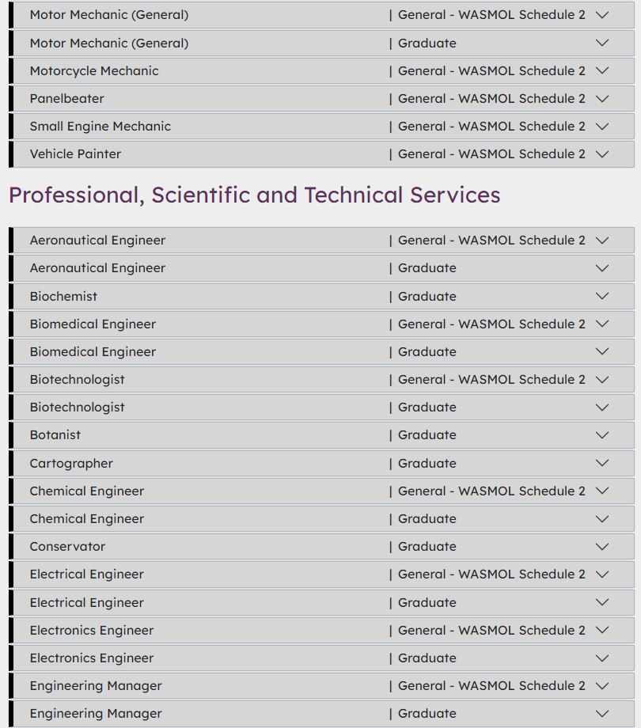
Task: Expand Small Engine Mechanic chevron arrow
Action: click(602, 127)
